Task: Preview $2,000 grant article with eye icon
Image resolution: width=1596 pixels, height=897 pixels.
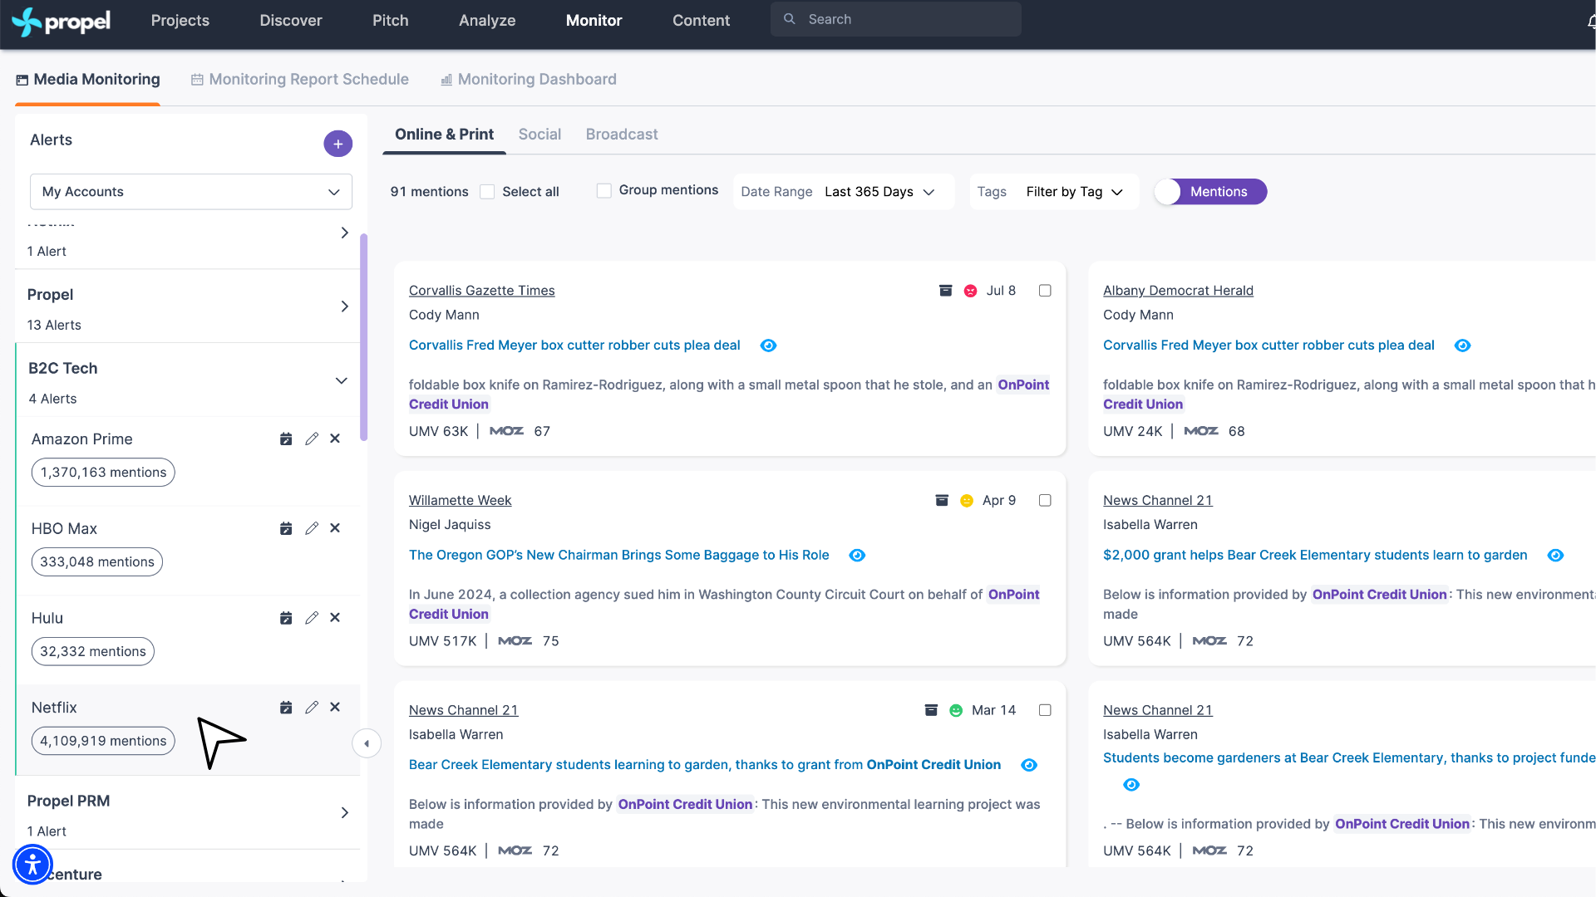Action: tap(1556, 556)
